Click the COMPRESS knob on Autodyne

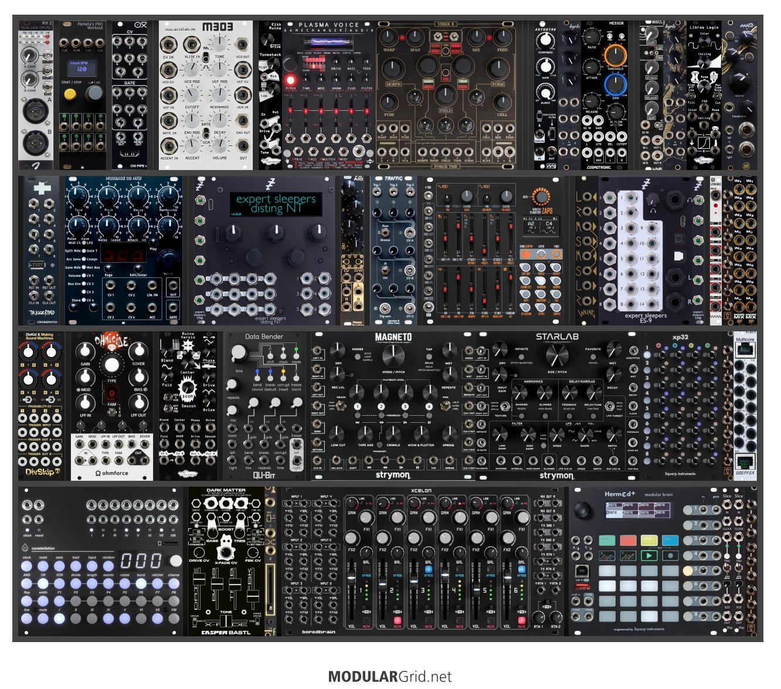546,40
